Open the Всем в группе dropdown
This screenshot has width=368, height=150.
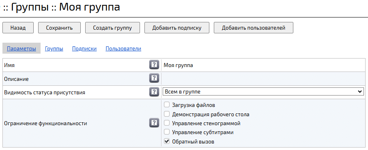(x=263, y=92)
